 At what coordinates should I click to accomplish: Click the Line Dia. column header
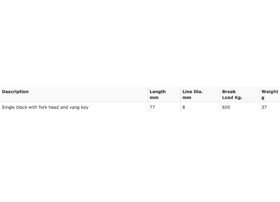coord(192,94)
